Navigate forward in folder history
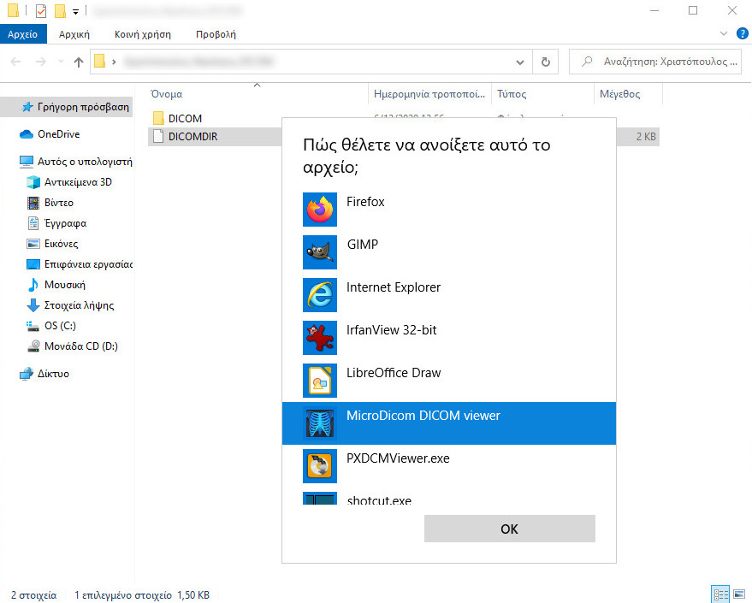 tap(41, 62)
